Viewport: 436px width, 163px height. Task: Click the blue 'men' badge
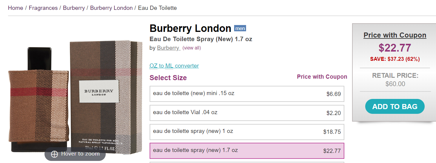pyautogui.click(x=240, y=29)
